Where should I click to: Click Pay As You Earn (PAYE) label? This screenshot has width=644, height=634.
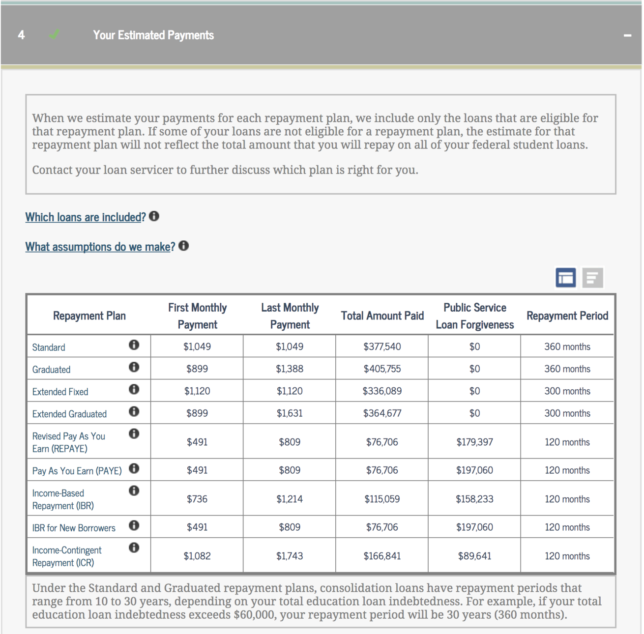click(77, 471)
